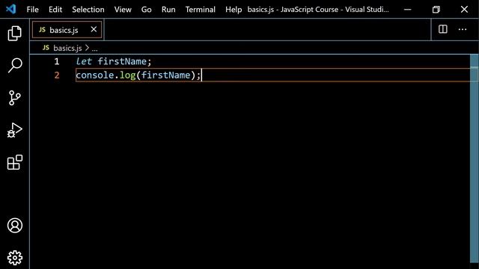Close the basics.js tab

click(x=94, y=29)
